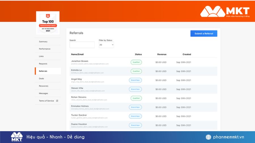Screen dimensions: 255x143
Task: Select the Estrella Le referral name
Action: point(76,70)
